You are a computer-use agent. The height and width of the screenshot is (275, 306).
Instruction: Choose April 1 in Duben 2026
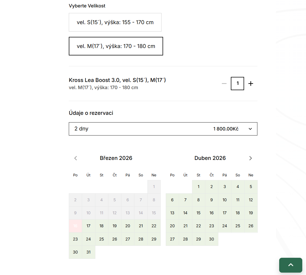198,187
